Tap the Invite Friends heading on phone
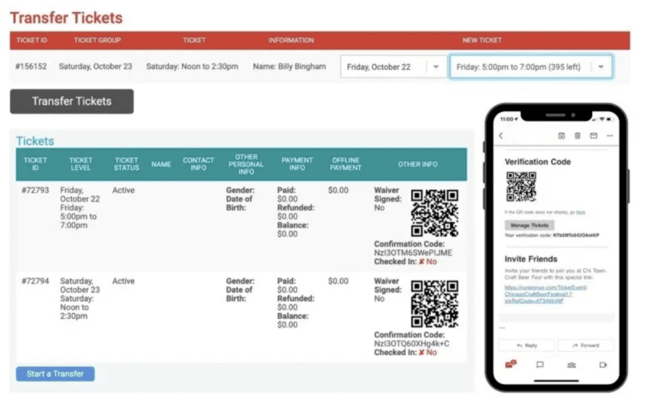 coord(531,259)
